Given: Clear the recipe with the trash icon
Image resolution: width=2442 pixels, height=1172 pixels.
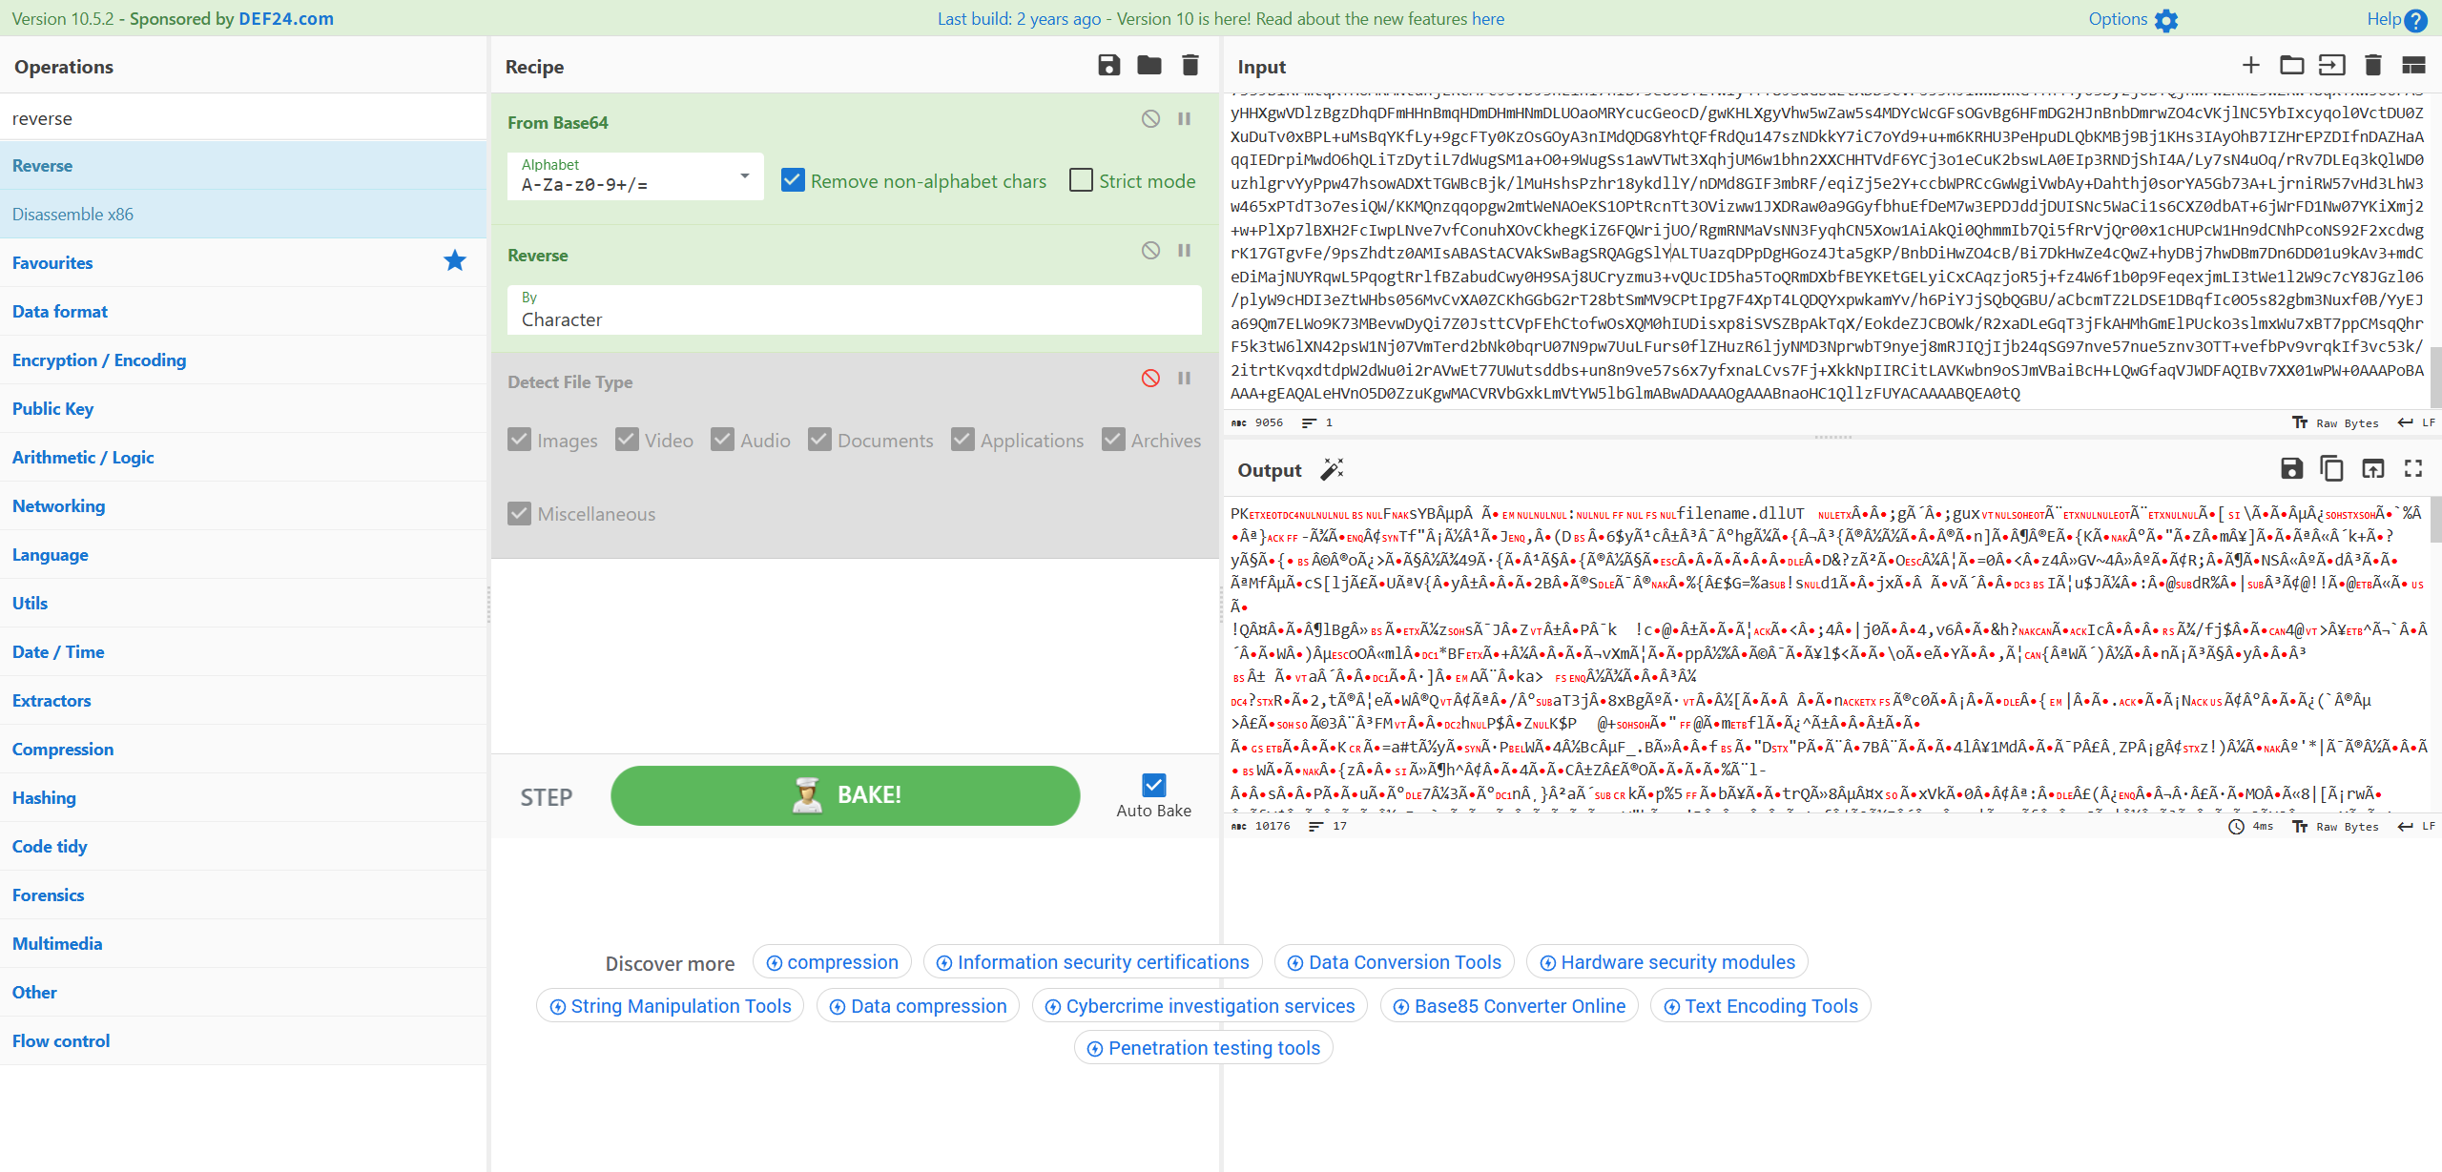Looking at the screenshot, I should coord(1190,66).
